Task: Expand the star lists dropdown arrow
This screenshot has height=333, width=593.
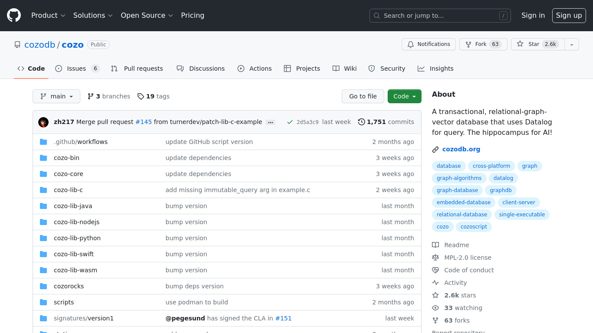Action: coord(572,44)
